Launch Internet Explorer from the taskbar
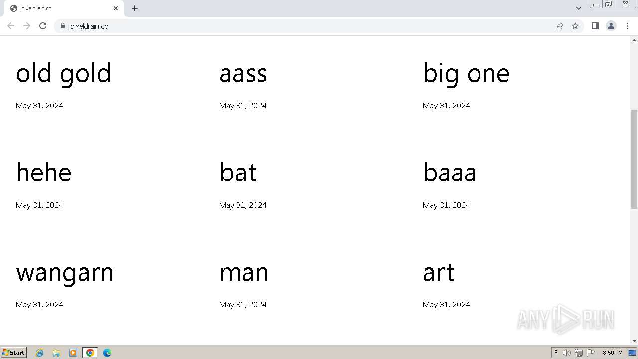The image size is (638, 359). point(40,353)
